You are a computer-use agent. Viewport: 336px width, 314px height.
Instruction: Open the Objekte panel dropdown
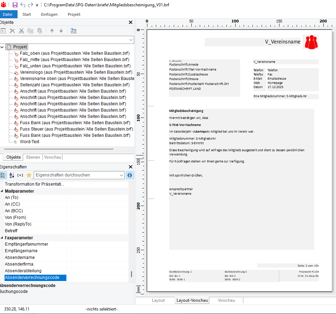pyautogui.click(x=131, y=40)
